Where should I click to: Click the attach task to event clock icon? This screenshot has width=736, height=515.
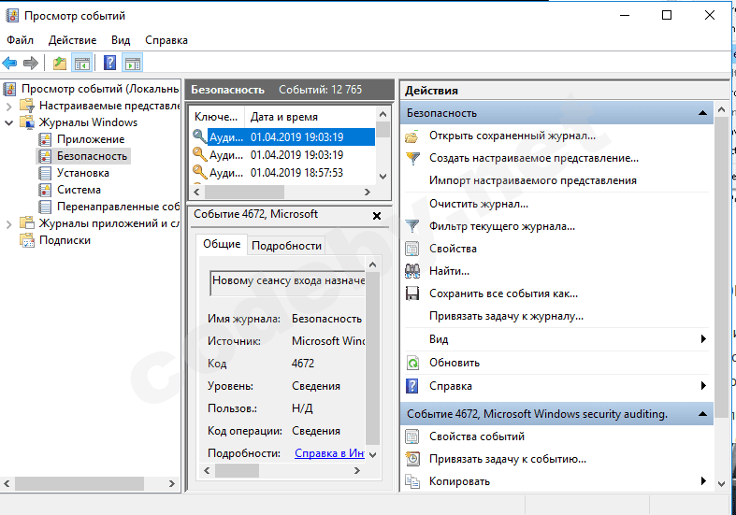(412, 459)
